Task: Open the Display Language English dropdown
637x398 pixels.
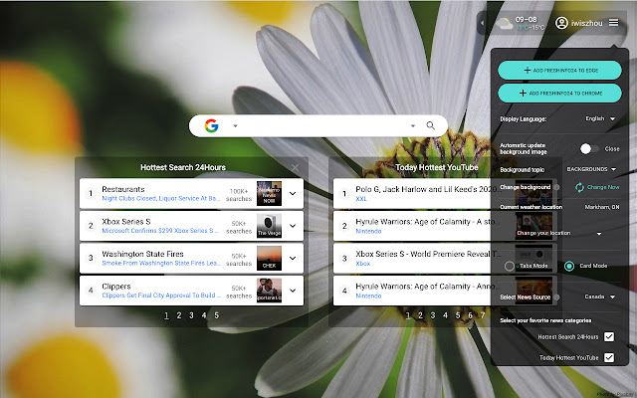Action: 600,118
